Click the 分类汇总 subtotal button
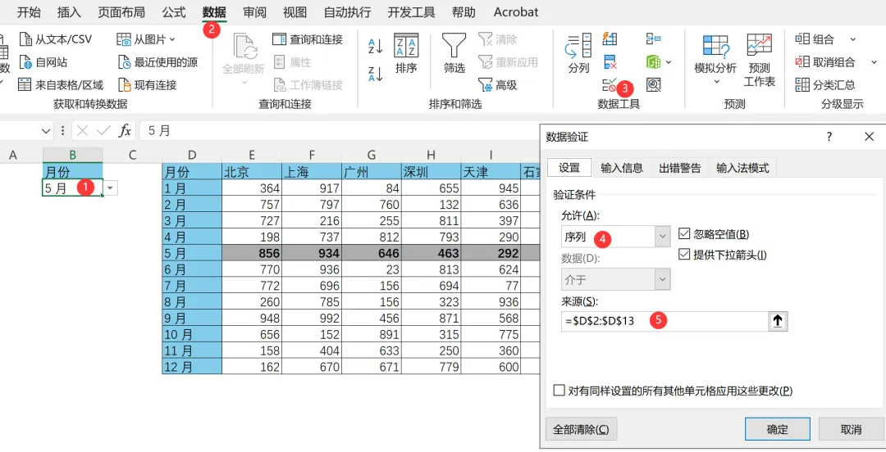The width and height of the screenshot is (886, 452). point(825,85)
